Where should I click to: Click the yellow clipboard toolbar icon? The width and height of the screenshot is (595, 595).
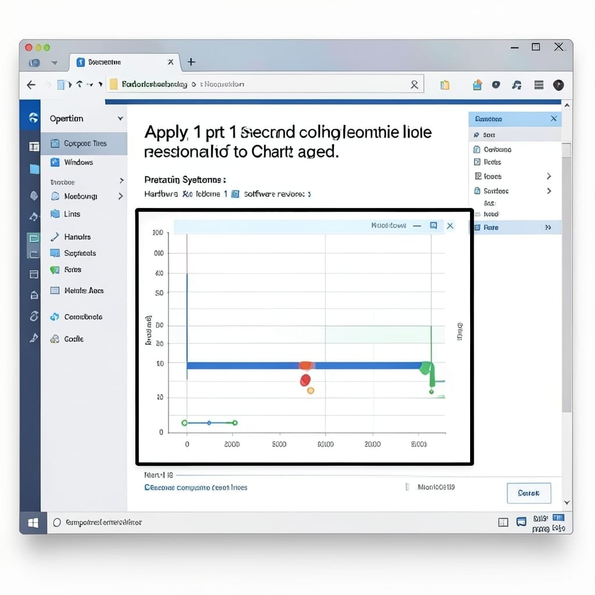[445, 85]
